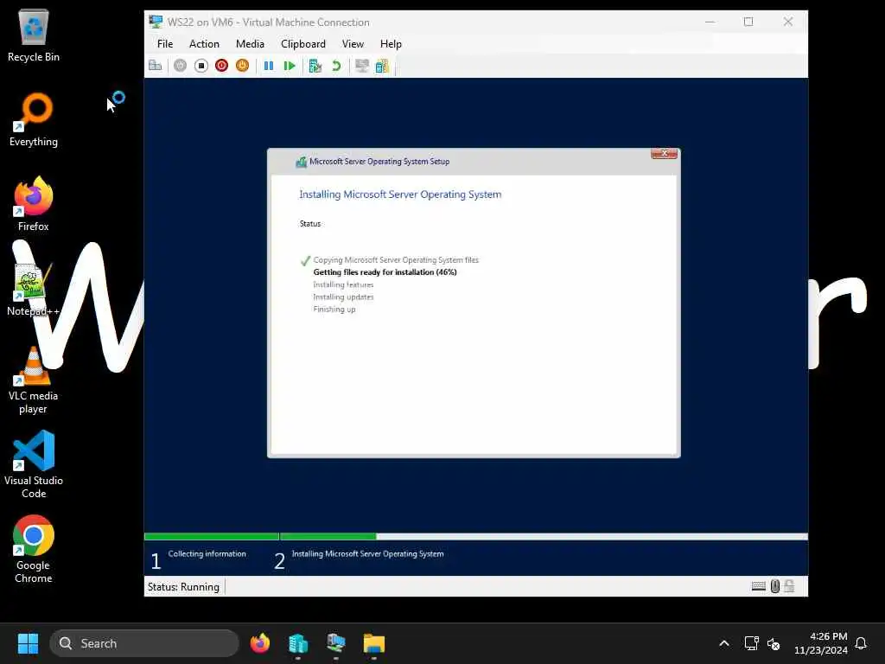
Task: Open the Windows Start menu
Action: coord(28,643)
